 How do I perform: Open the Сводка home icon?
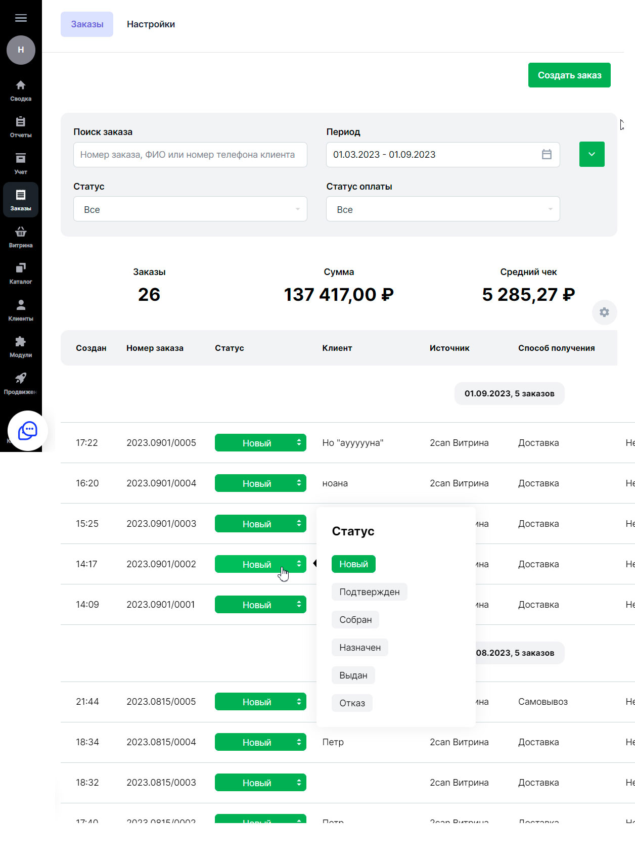tap(21, 85)
